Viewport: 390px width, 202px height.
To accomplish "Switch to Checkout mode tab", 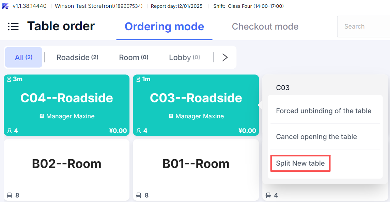I will [265, 27].
